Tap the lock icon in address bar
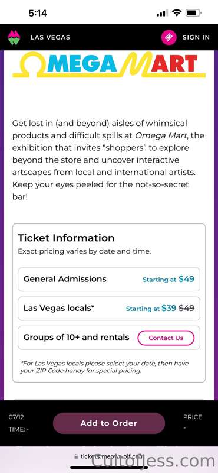Screen dimensions: 218x473 click(76, 456)
